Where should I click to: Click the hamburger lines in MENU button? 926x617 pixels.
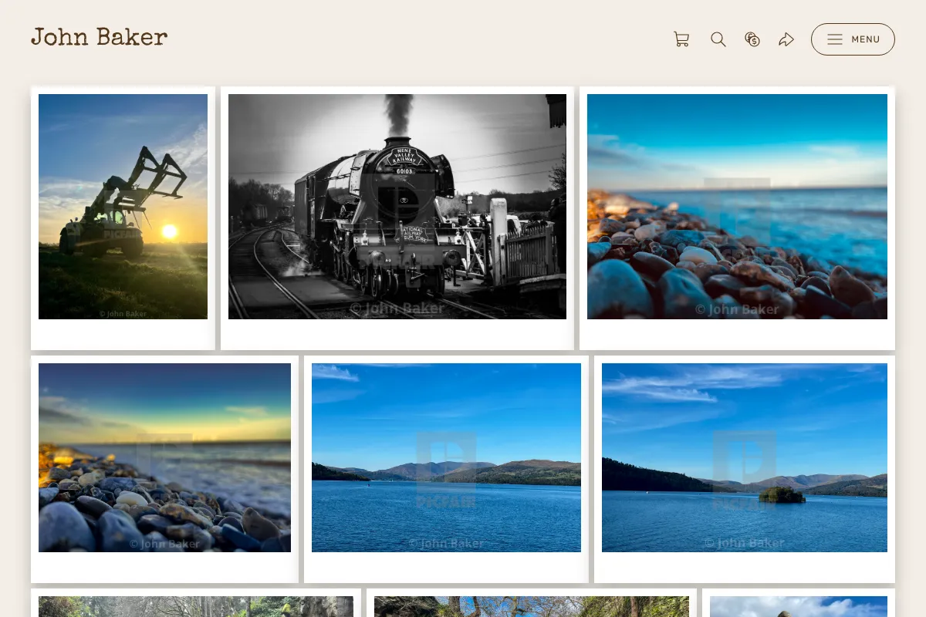point(835,39)
